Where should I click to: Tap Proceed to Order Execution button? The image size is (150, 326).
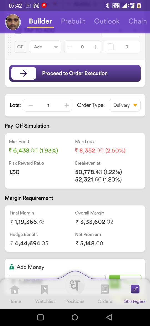click(x=75, y=73)
